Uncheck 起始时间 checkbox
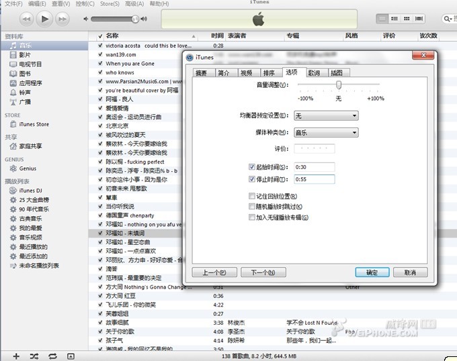This screenshot has height=361, width=457. click(252, 166)
